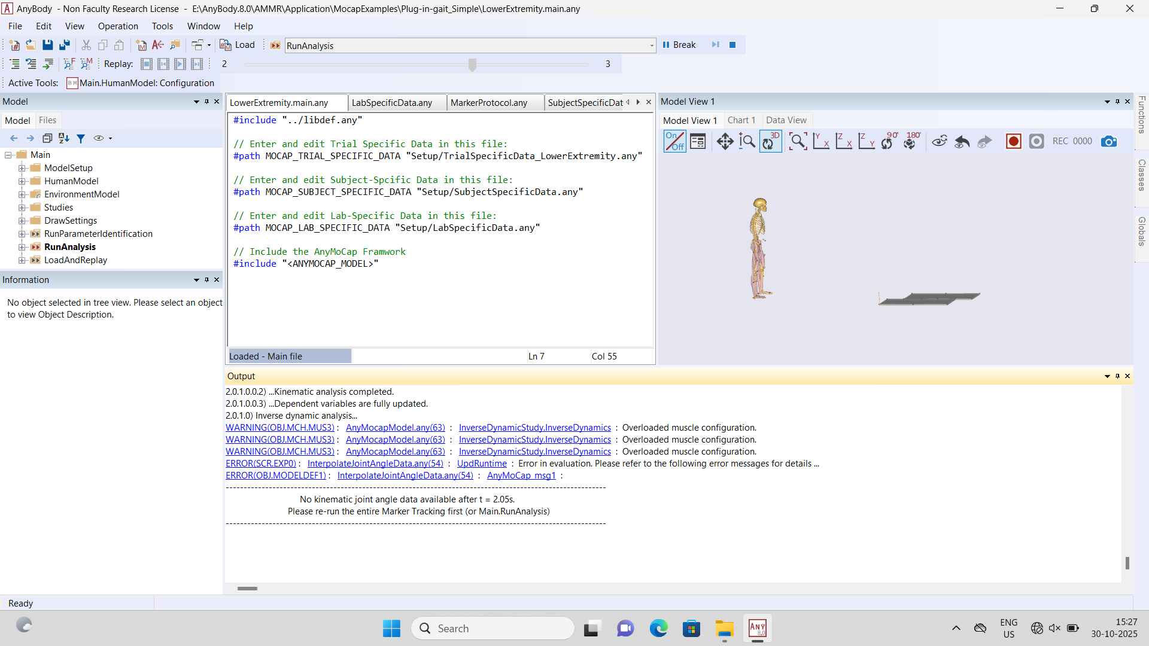
Task: Switch to the LabSpecificData.any tab
Action: (x=392, y=103)
